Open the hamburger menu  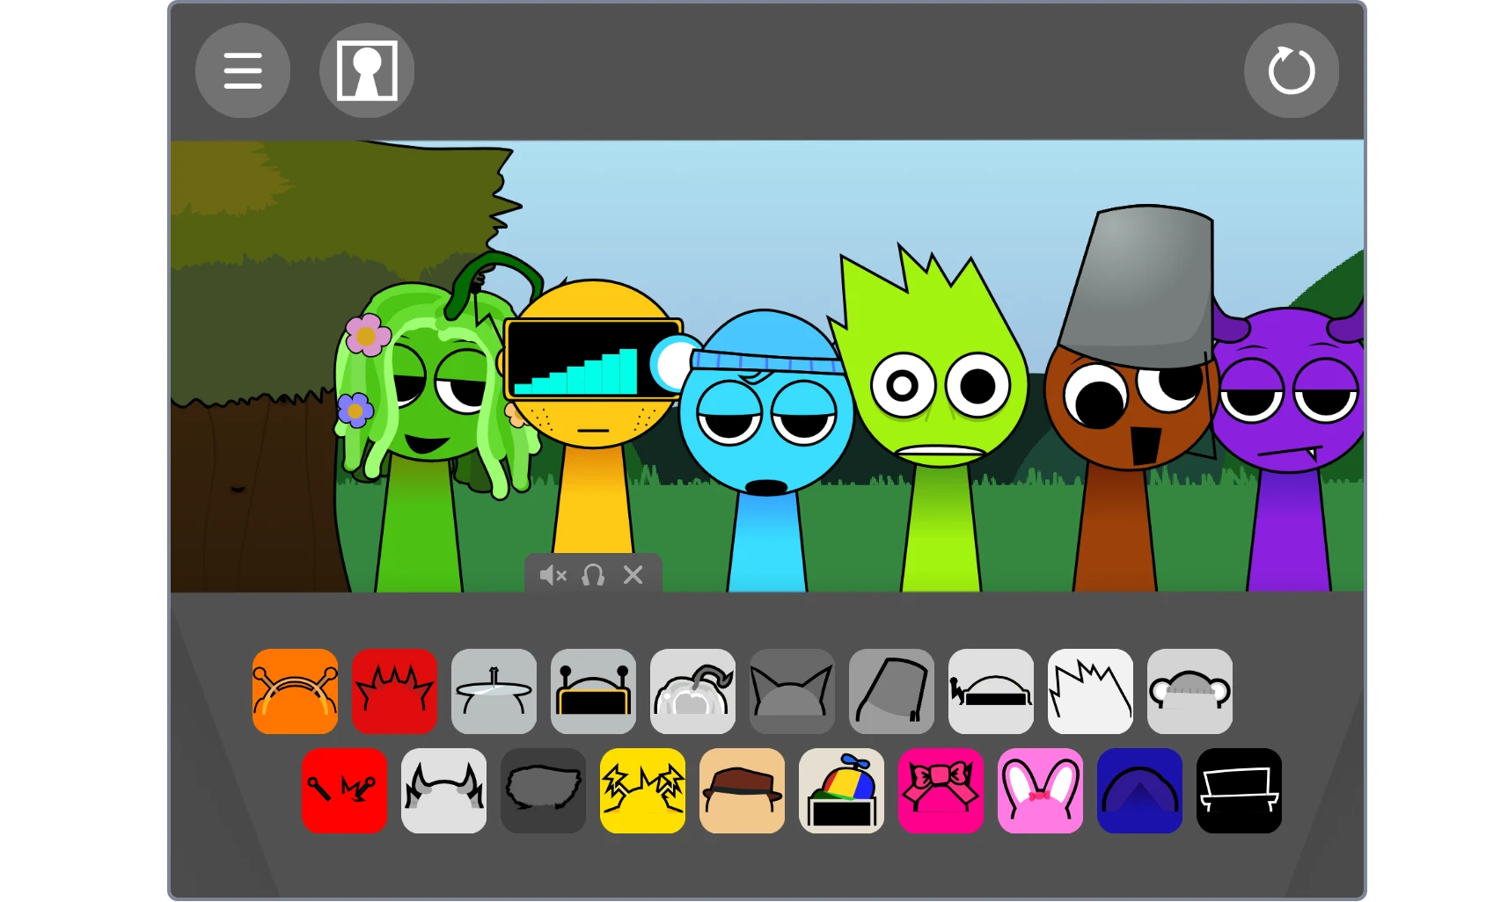(242, 70)
